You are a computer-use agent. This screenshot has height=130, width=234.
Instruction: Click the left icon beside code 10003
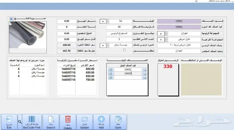pos(111,74)
